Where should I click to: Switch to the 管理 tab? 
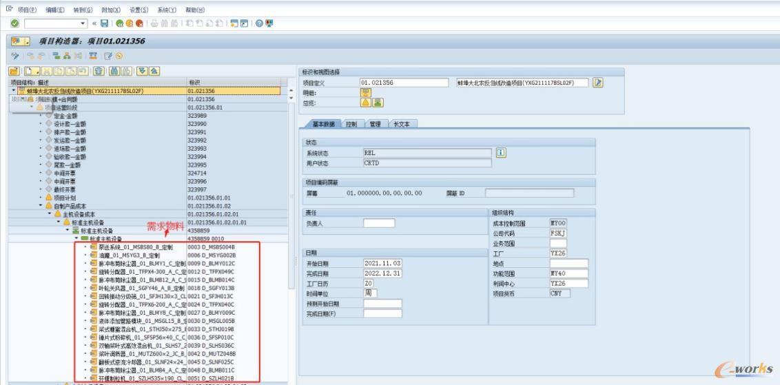(375, 124)
